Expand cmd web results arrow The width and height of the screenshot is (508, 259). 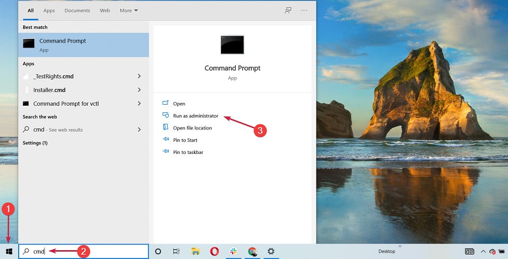coord(139,129)
